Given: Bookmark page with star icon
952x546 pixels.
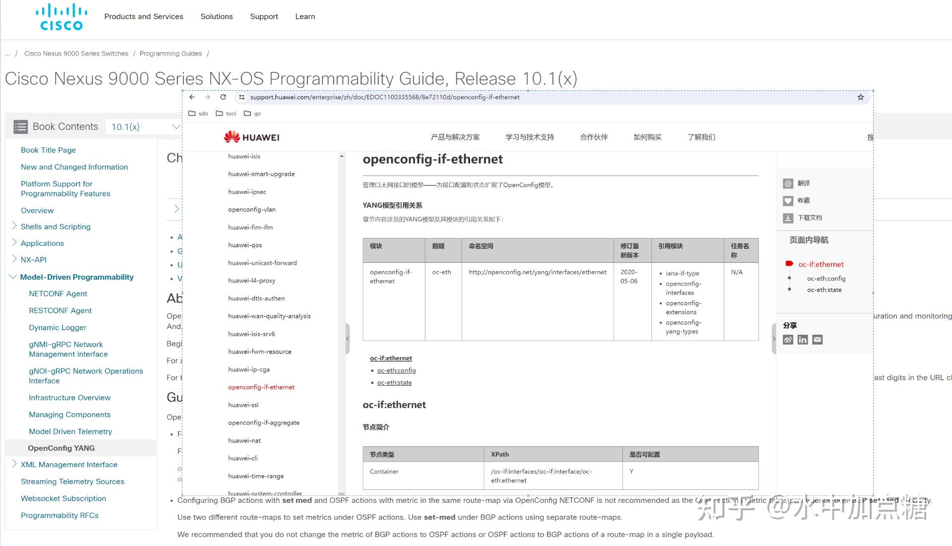Looking at the screenshot, I should [860, 97].
